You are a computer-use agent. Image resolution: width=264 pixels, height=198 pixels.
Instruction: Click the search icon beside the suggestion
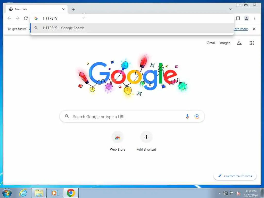[x=36, y=28]
